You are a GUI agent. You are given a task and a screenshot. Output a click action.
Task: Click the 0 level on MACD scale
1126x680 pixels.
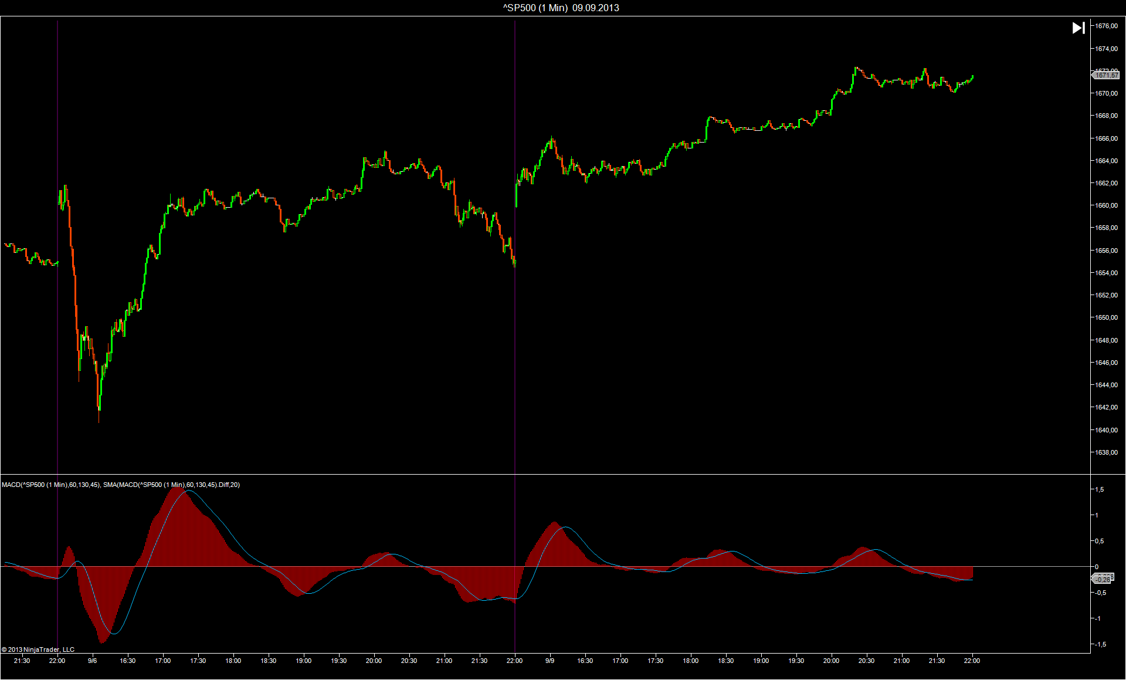pyautogui.click(x=1097, y=567)
